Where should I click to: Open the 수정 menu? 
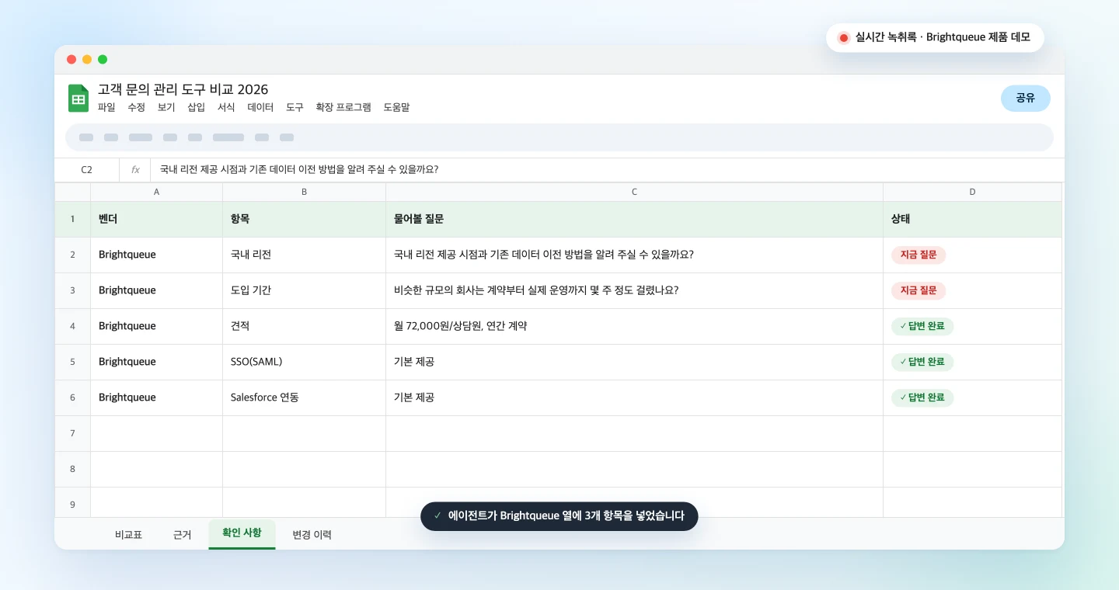click(136, 107)
